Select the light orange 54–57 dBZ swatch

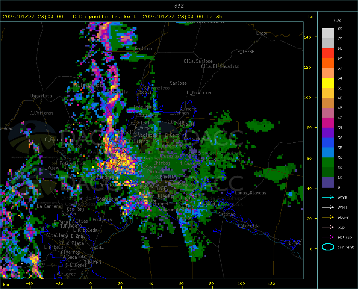tap(328, 73)
